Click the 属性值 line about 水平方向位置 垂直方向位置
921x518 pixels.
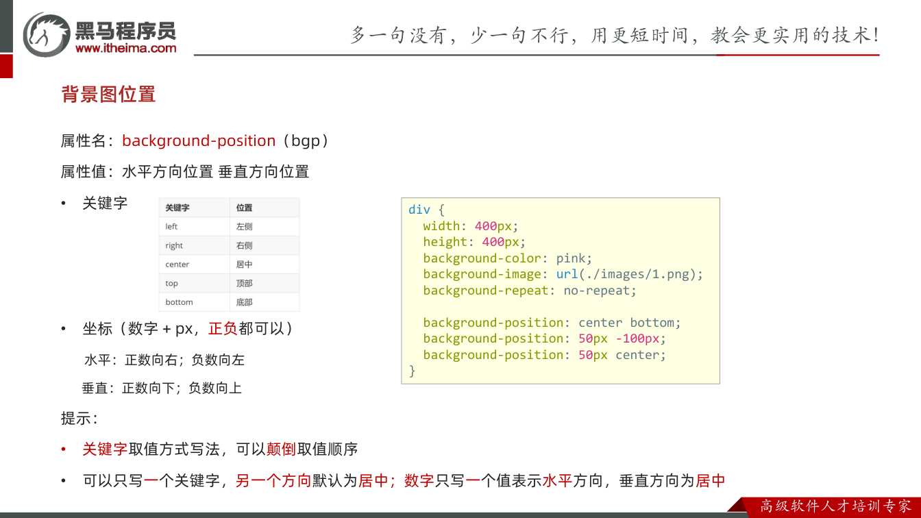click(x=185, y=171)
